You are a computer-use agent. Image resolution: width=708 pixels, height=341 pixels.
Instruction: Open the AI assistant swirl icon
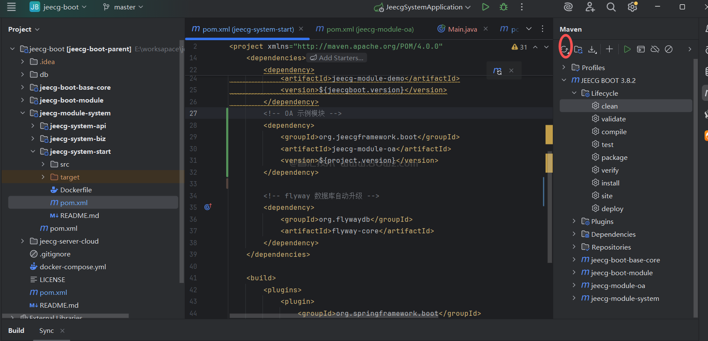pyautogui.click(x=568, y=7)
